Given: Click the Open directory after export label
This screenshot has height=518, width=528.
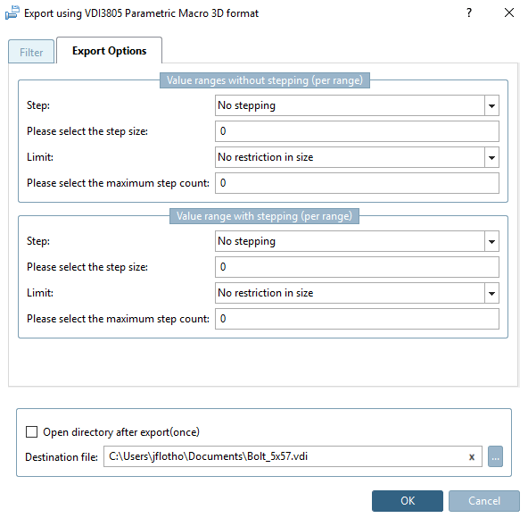Looking at the screenshot, I should tap(121, 432).
